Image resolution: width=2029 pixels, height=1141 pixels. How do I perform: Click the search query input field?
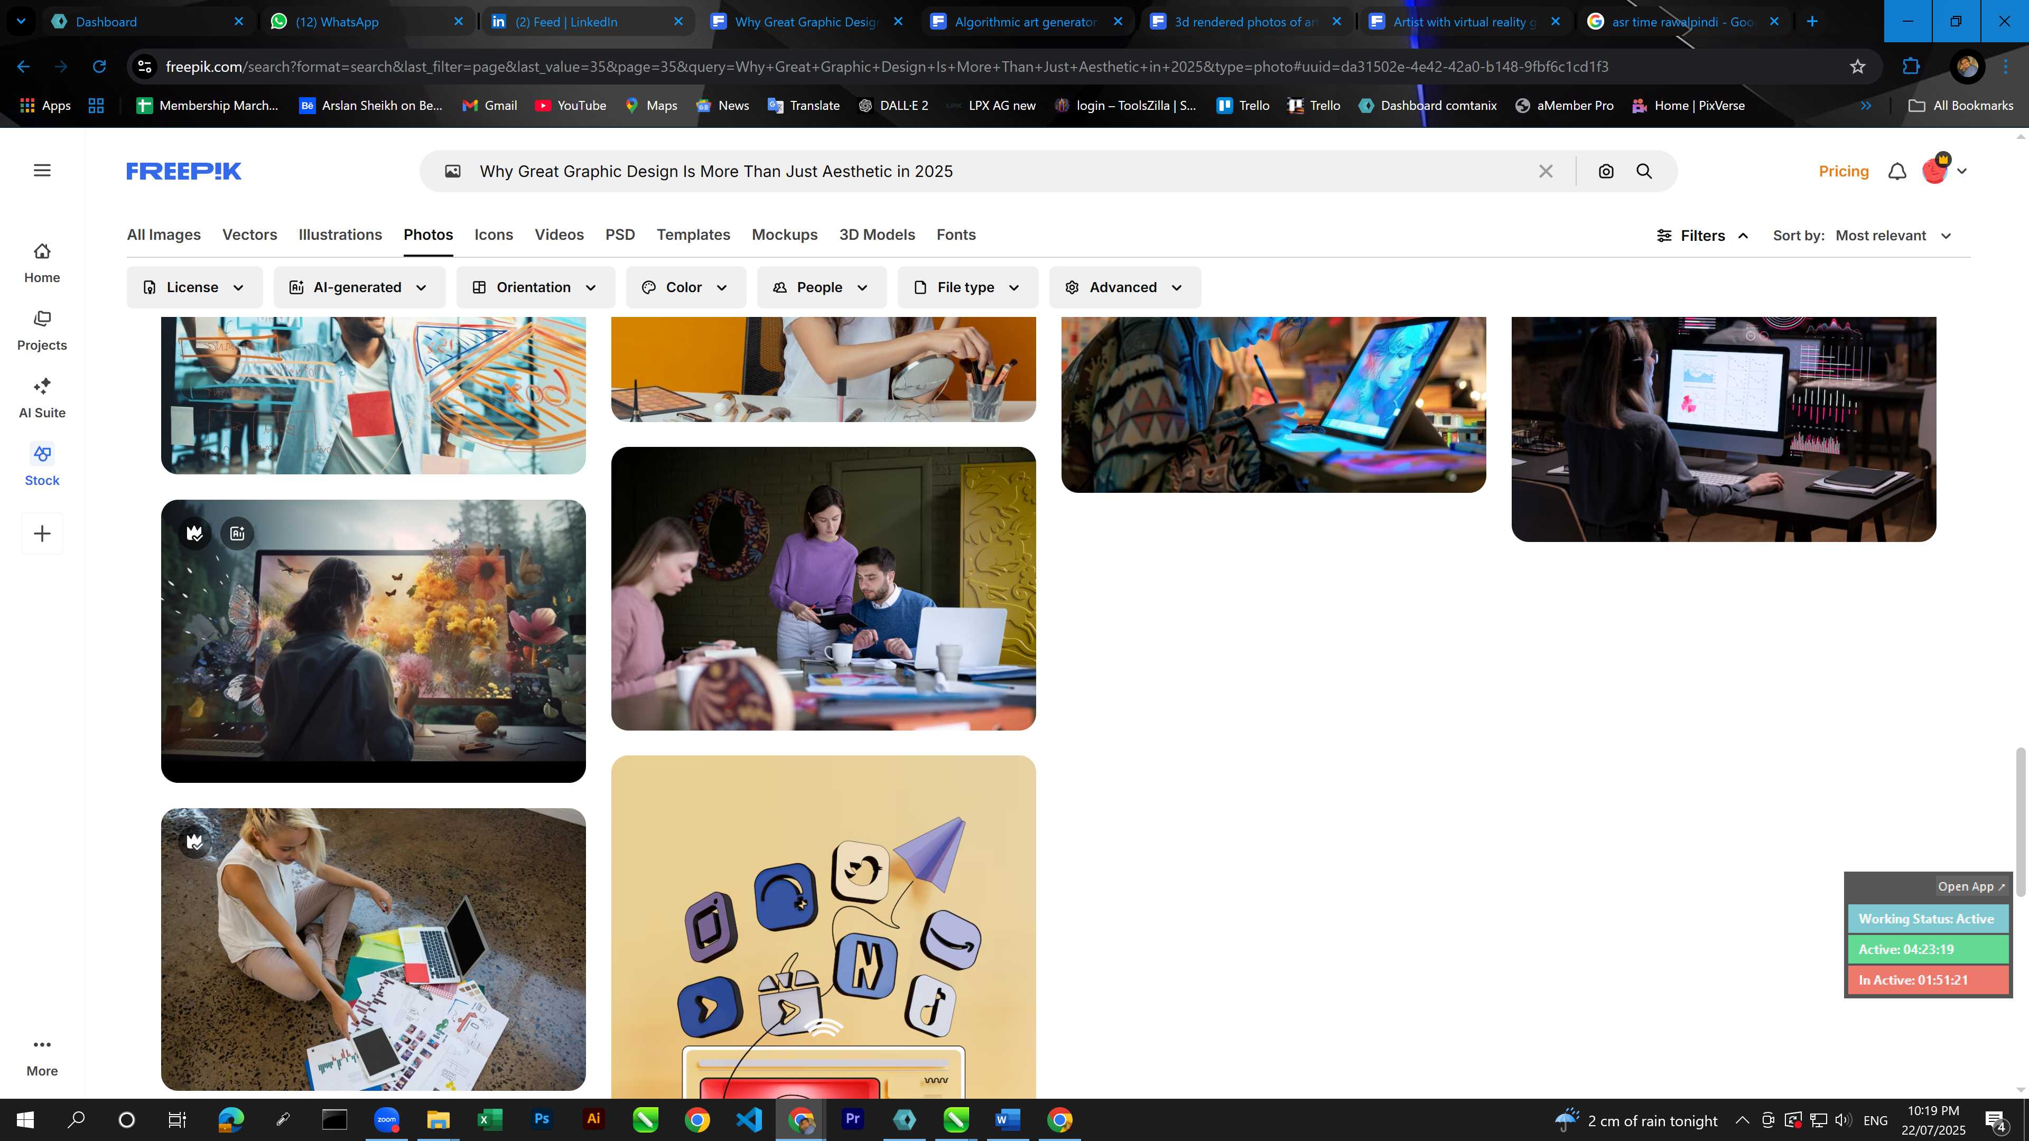click(1000, 171)
